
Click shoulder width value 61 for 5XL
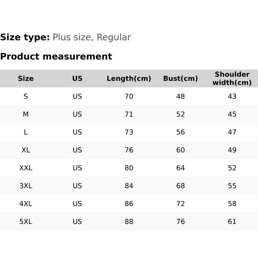tap(232, 222)
